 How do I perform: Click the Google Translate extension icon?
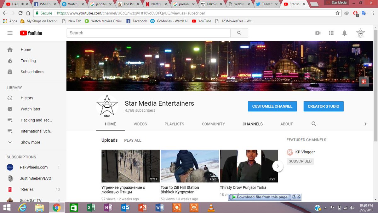(364, 13)
